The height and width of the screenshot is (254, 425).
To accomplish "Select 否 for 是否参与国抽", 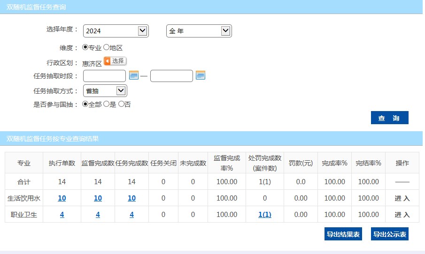I will (121, 104).
